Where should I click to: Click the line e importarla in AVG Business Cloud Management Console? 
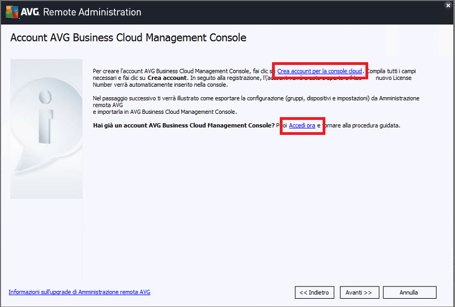pyautogui.click(x=165, y=112)
